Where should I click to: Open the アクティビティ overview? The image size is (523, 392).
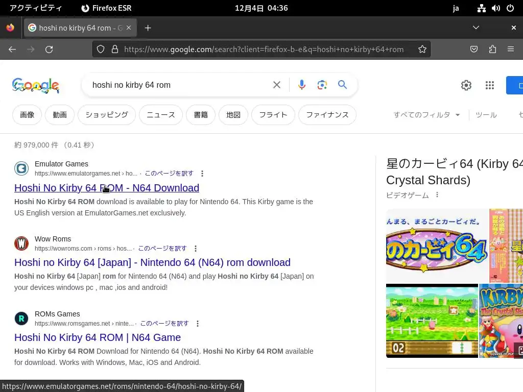coord(36,8)
